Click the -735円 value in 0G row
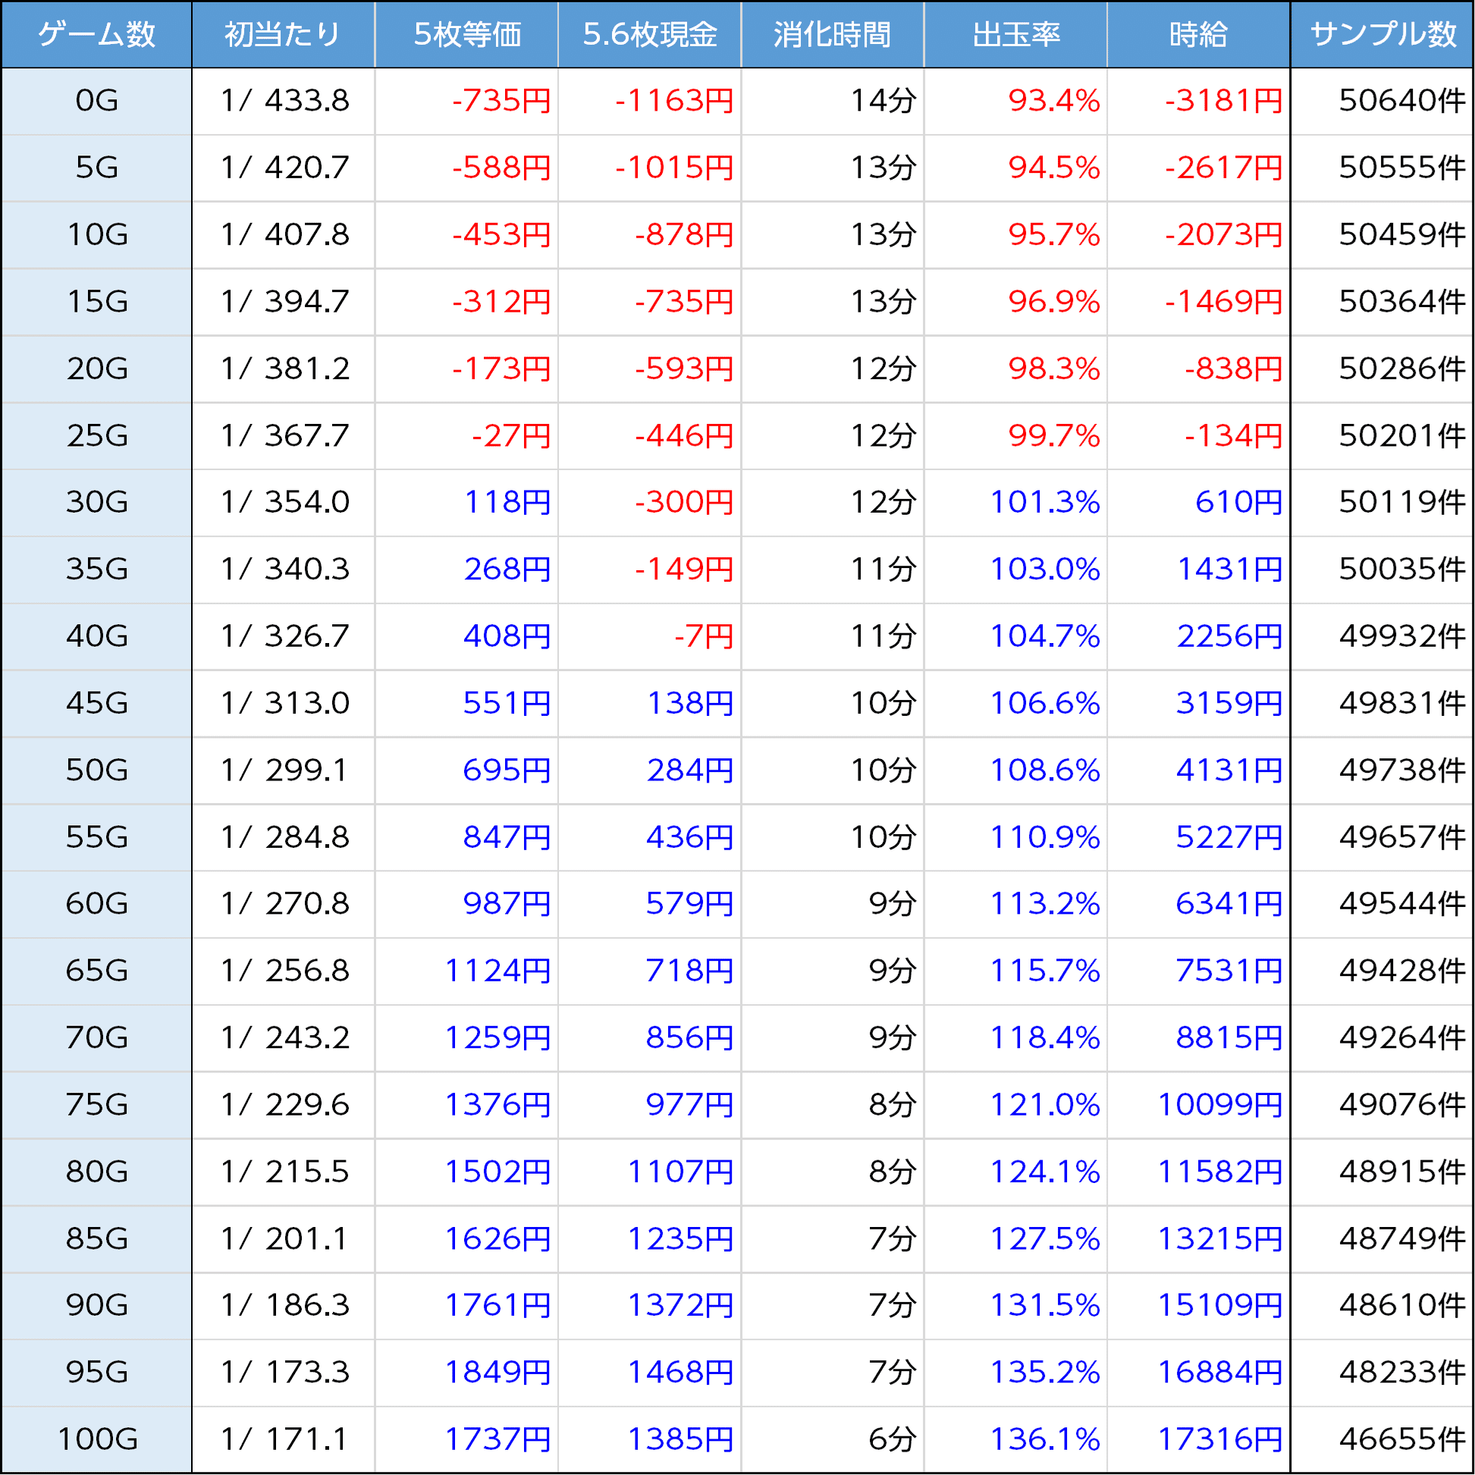This screenshot has height=1475, width=1475. [x=501, y=101]
